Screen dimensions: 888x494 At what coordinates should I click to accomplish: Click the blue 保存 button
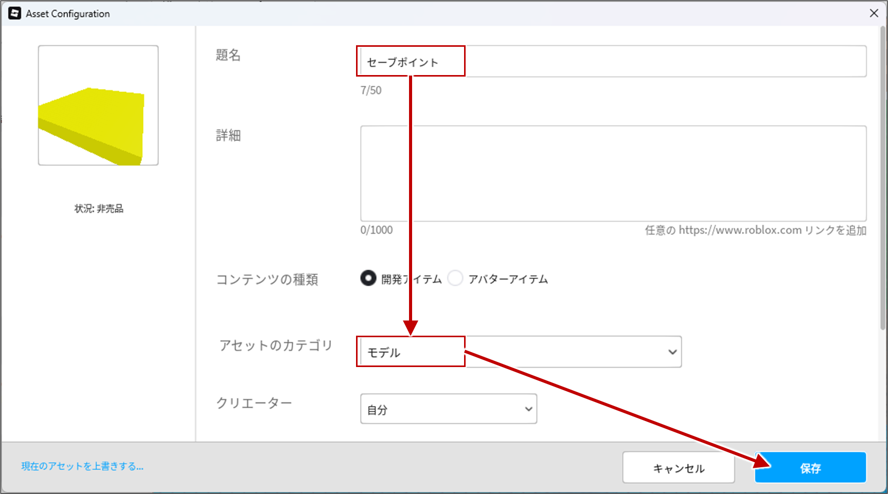[x=810, y=468]
